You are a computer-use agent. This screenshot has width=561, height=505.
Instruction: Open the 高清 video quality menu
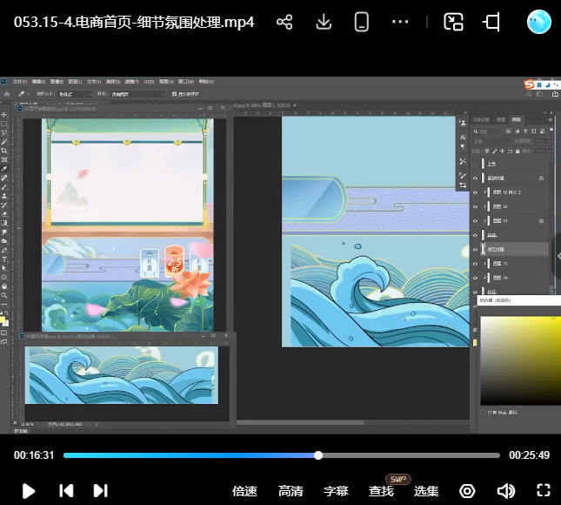[291, 491]
